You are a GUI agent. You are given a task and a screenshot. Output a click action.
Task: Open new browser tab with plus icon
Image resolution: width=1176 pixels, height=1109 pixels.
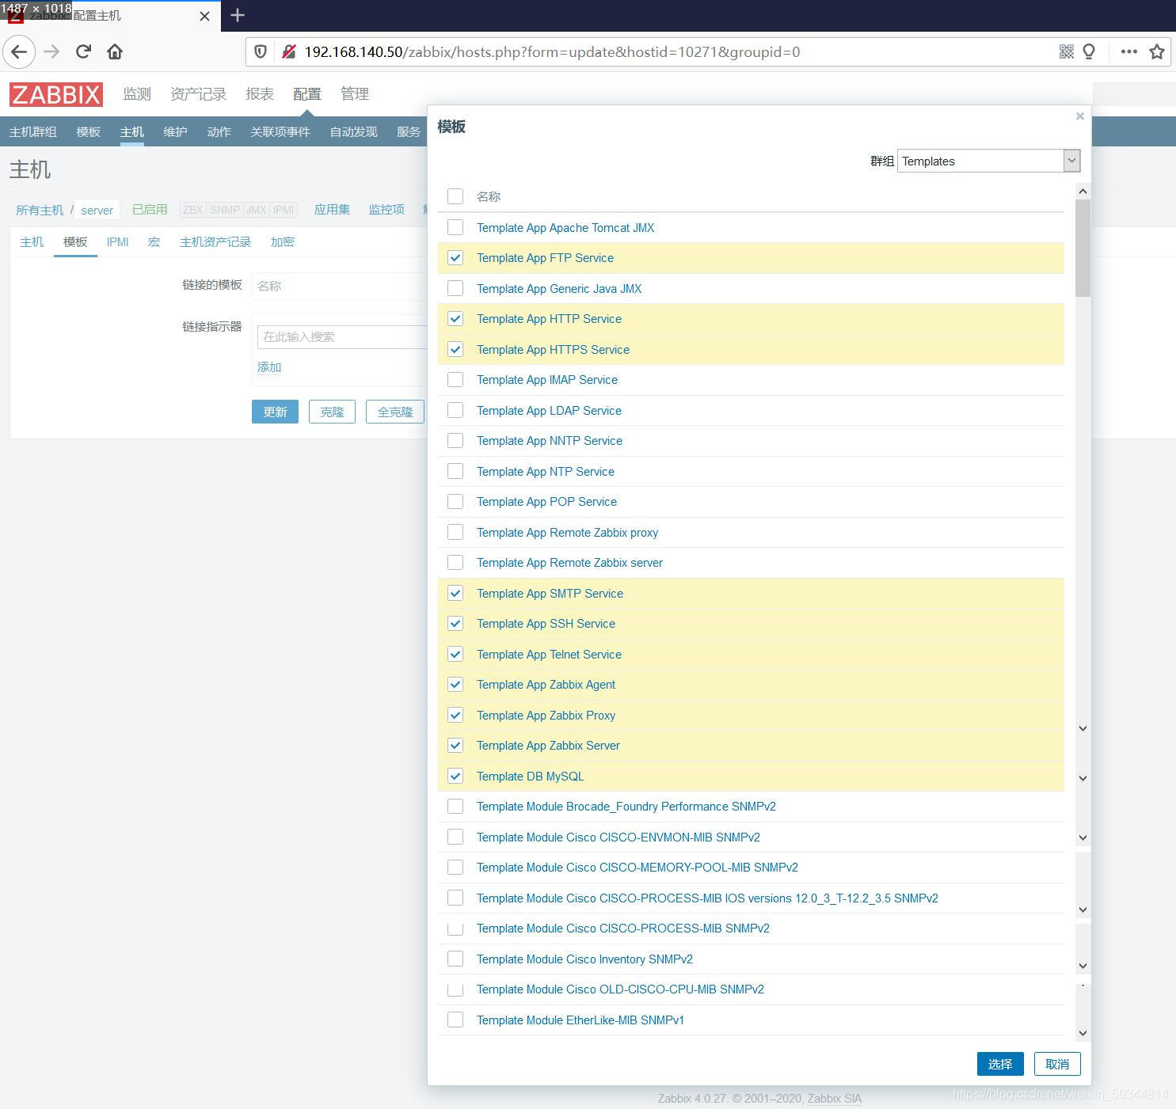click(237, 15)
